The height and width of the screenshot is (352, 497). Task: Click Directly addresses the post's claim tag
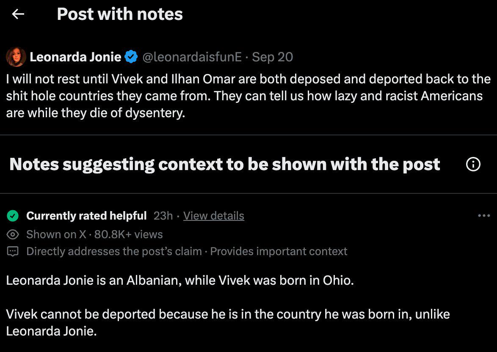click(x=114, y=251)
